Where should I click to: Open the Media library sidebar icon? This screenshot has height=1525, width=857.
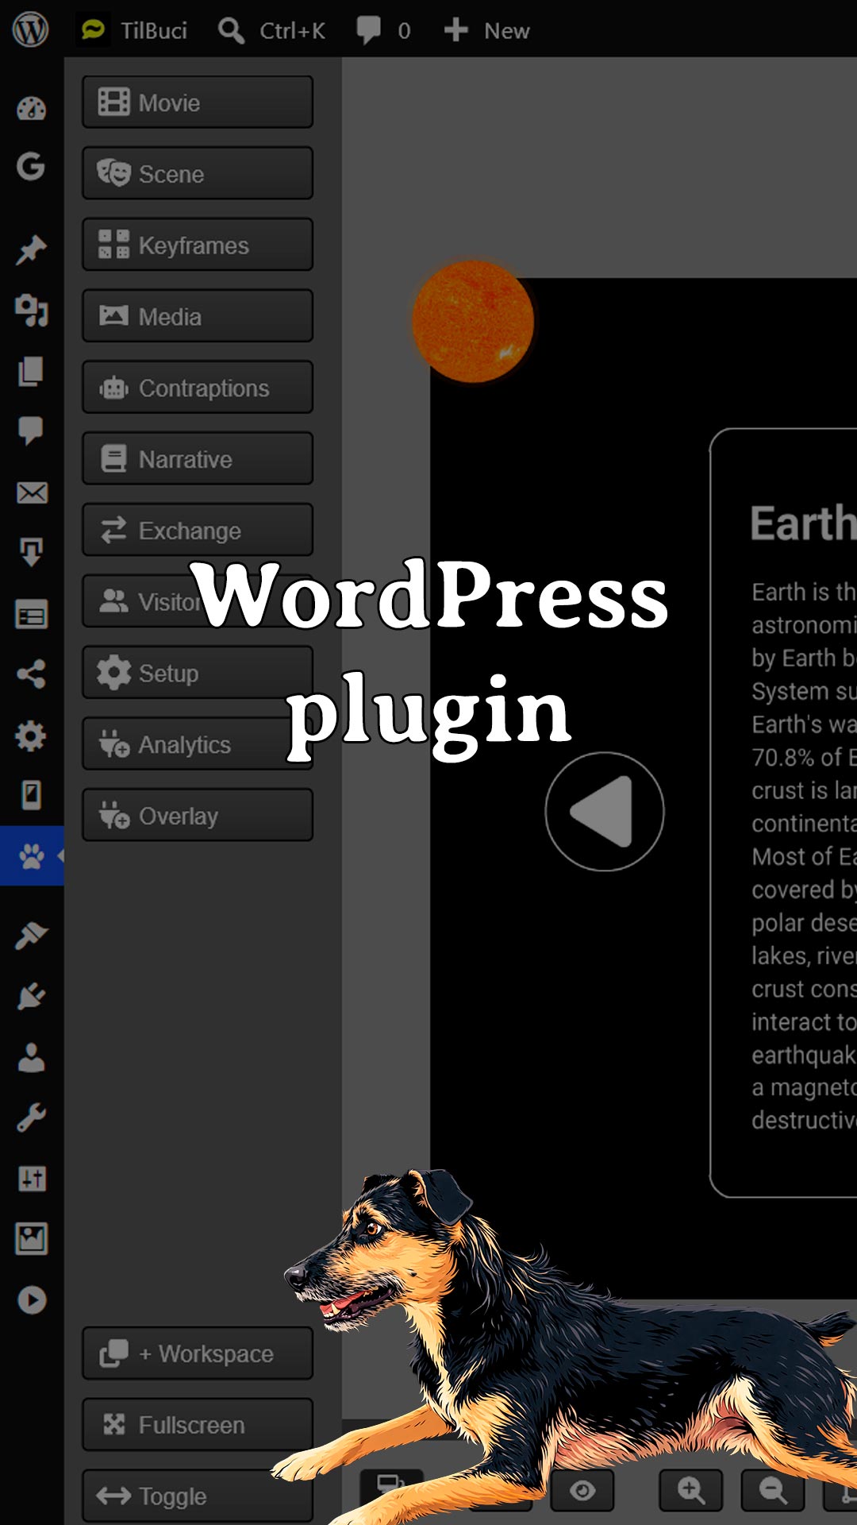(x=32, y=310)
